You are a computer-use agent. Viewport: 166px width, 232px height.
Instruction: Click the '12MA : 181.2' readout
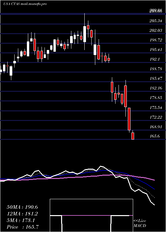coord(22,214)
